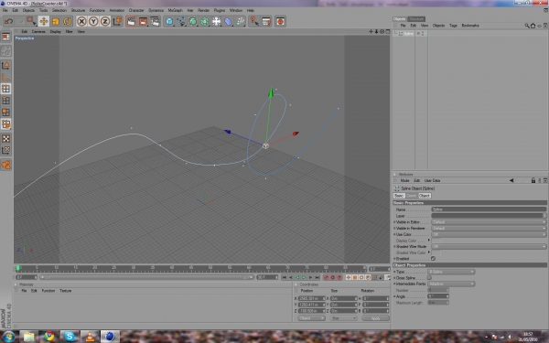Click the viewport toggle maximize icon

[388, 31]
